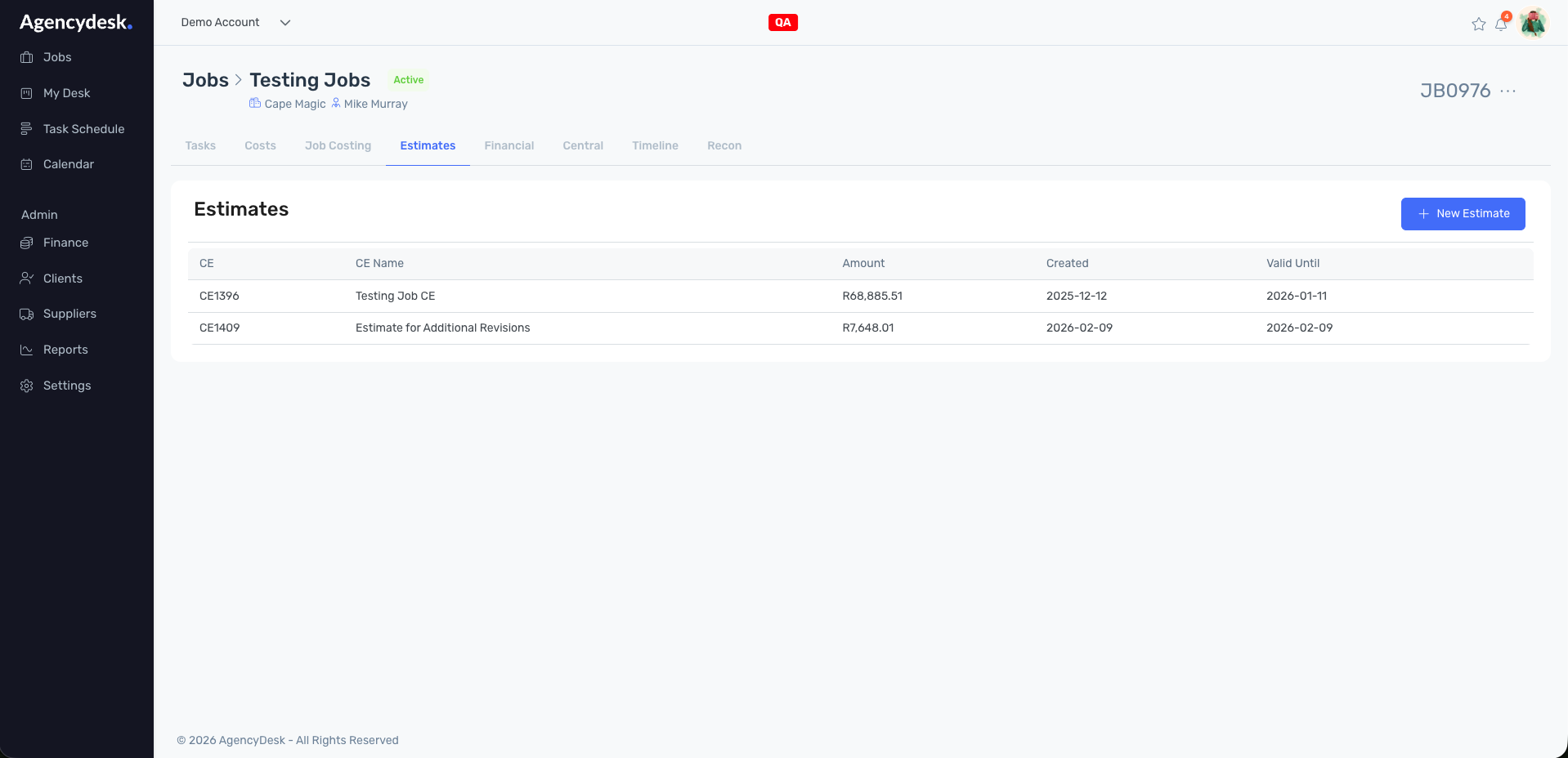Click the Finance icon under Admin
Image resolution: width=1568 pixels, height=758 pixels.
tap(27, 243)
